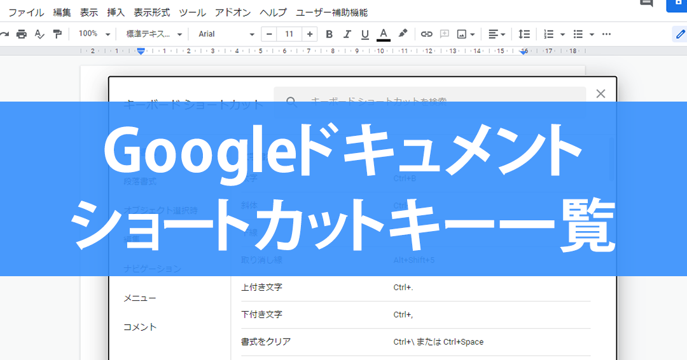This screenshot has width=687, height=360.
Task: Open the comment history icon
Action: point(647,4)
